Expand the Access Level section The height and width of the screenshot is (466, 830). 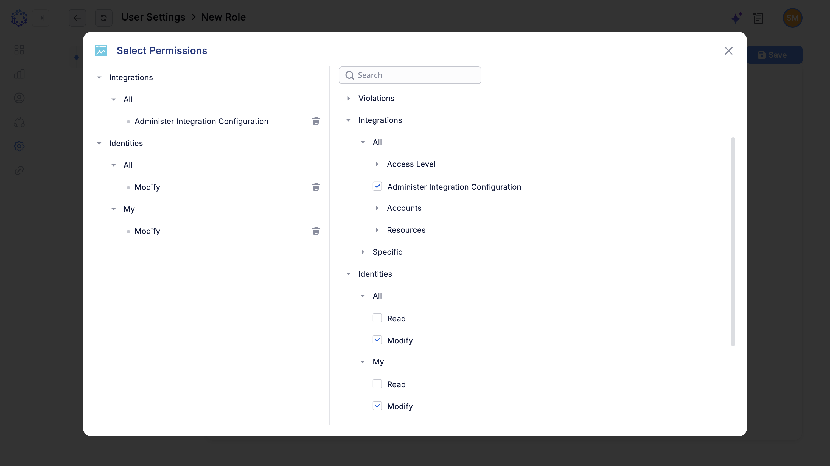point(377,164)
